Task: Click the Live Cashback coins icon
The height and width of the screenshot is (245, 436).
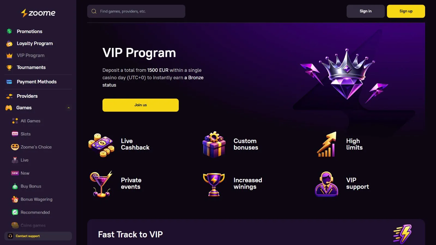Action: point(101,145)
